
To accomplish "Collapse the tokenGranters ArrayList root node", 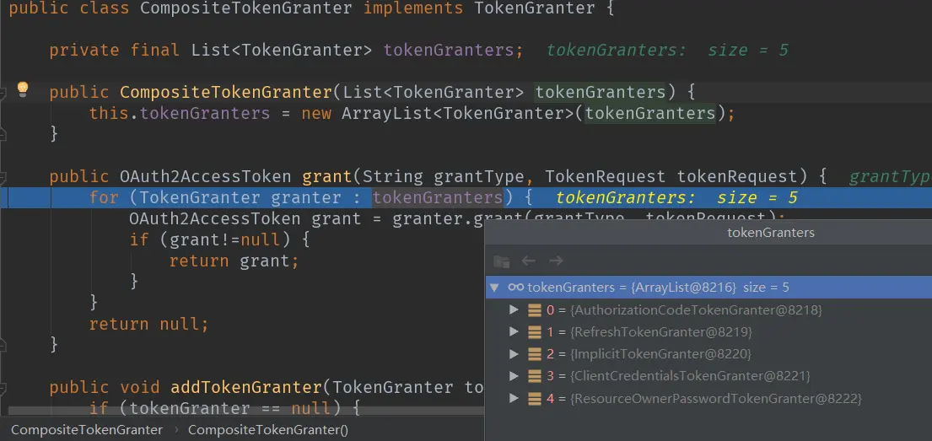I will (x=493, y=288).
